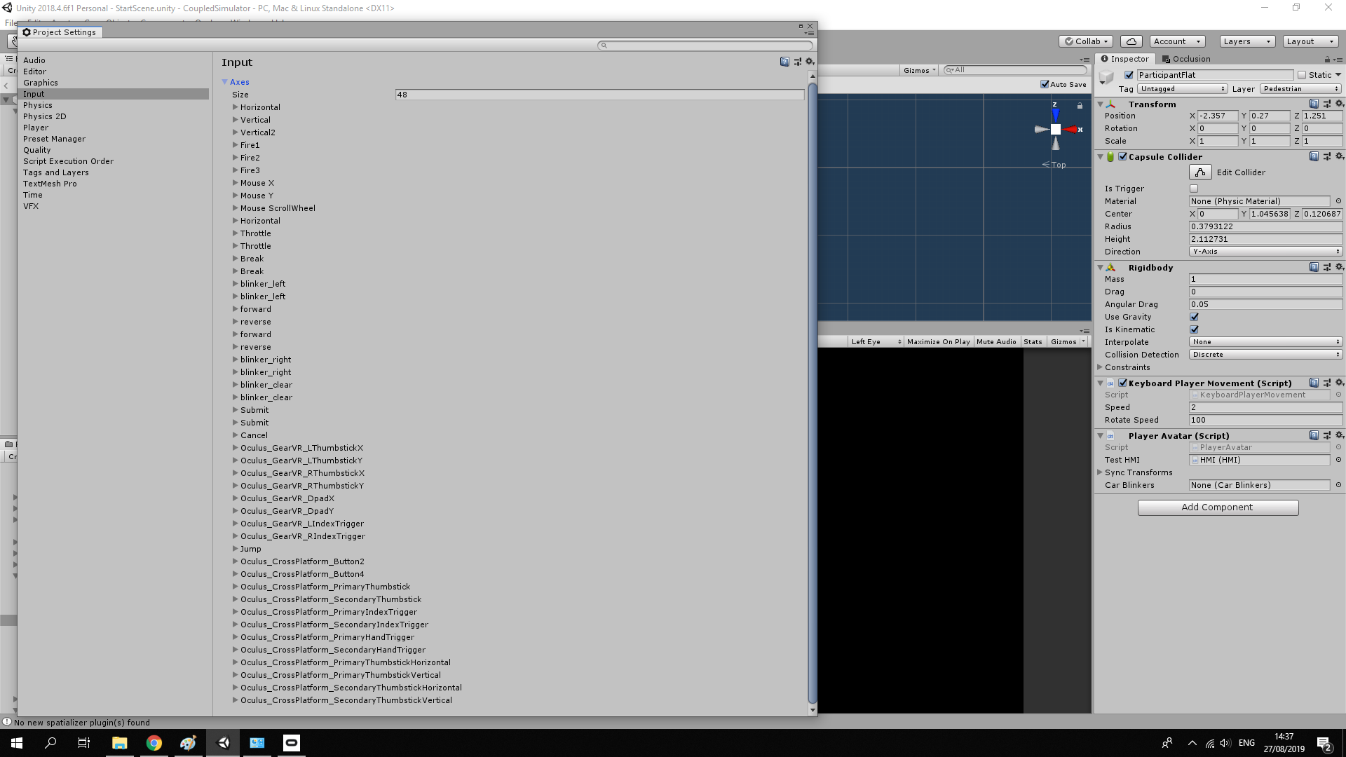Click the scene gizmo red X axis
This screenshot has width=1346, height=757.
tap(1072, 130)
